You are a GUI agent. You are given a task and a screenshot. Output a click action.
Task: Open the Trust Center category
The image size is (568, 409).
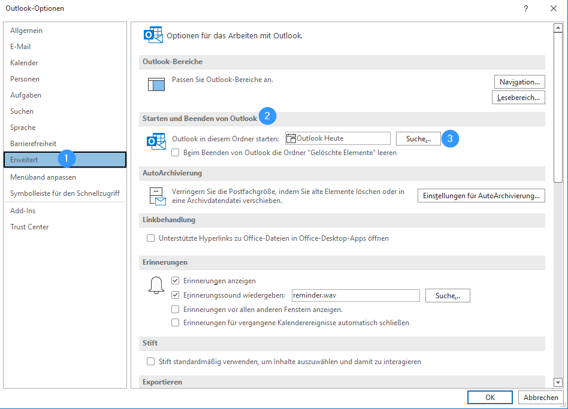tap(65, 227)
